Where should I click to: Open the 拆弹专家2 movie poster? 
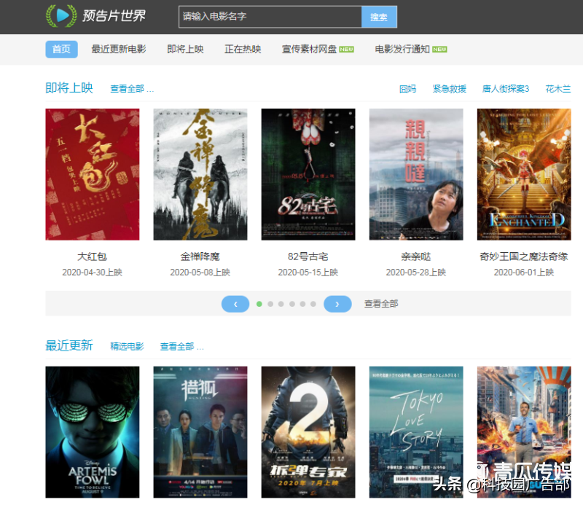(308, 431)
